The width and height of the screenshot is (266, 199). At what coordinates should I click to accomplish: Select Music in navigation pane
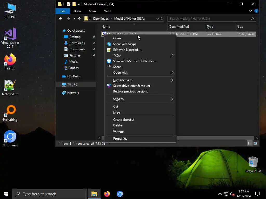[x=73, y=62]
